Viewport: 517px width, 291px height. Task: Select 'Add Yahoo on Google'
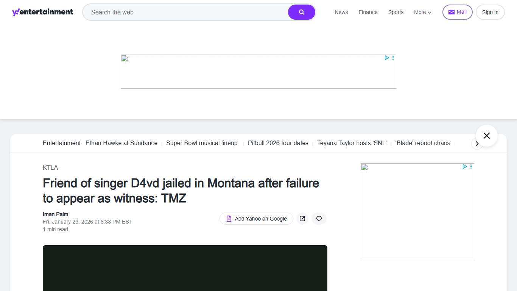click(x=256, y=219)
